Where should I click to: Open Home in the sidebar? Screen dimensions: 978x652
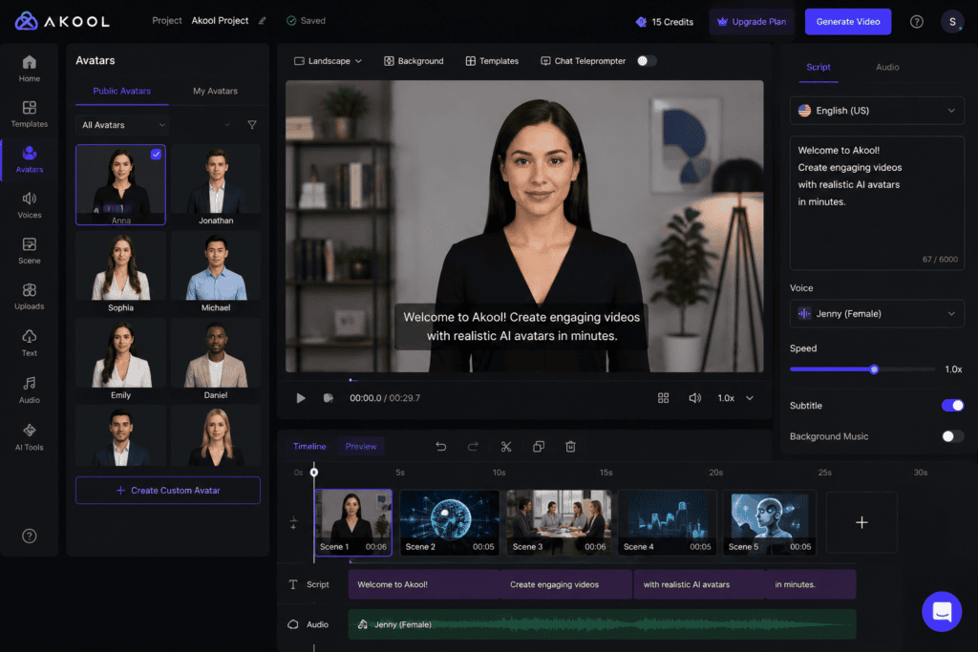point(30,69)
